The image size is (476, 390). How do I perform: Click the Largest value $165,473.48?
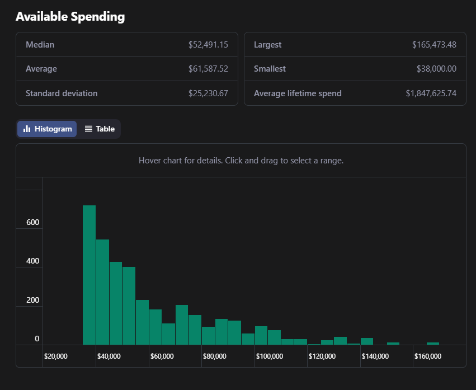(434, 45)
